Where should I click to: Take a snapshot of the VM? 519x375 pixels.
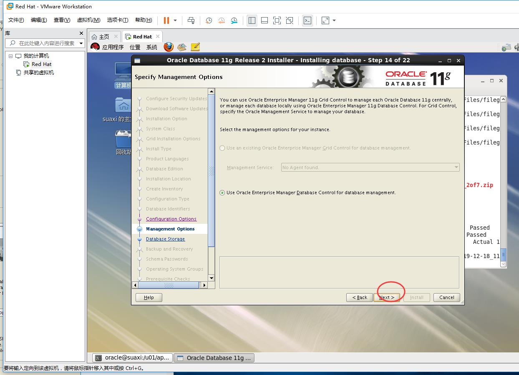coord(209,20)
